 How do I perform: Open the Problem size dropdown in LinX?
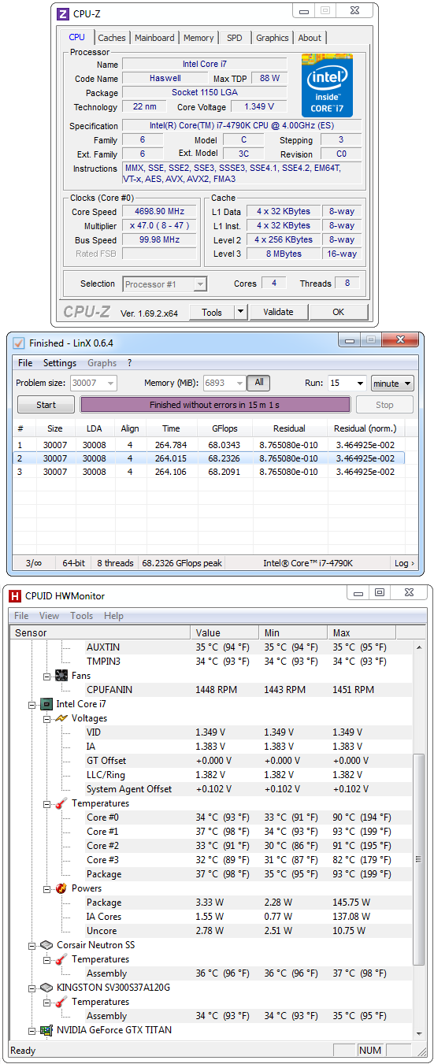[x=109, y=383]
